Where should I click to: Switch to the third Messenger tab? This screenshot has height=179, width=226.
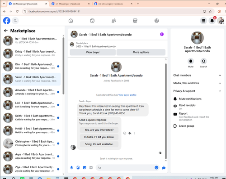(113, 4)
